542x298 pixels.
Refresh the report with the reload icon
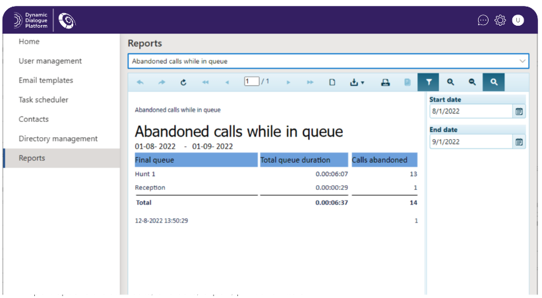183,82
